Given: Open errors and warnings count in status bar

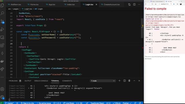Looking at the screenshot, I should coord(57,103).
